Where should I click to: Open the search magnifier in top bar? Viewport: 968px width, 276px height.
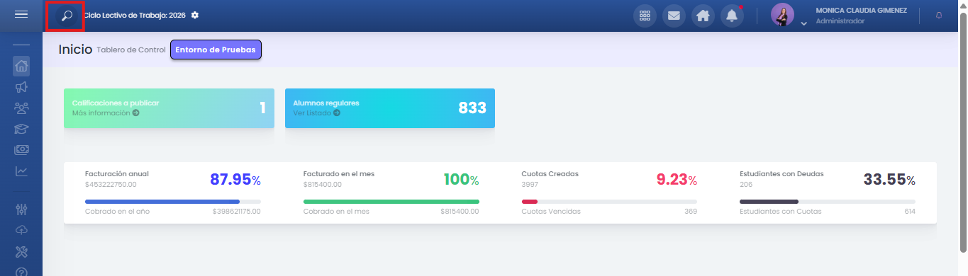[67, 16]
